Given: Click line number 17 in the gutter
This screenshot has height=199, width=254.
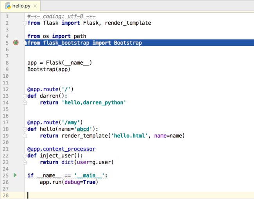Looking at the screenshot, I should tap(6, 122).
